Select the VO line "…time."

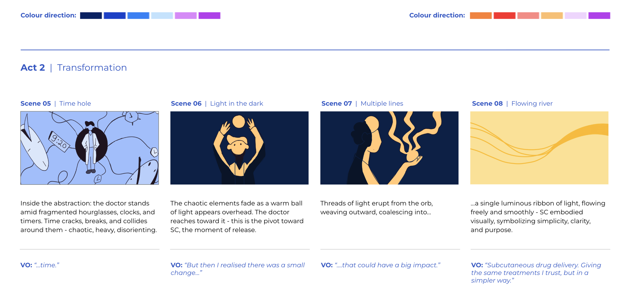click(40, 265)
